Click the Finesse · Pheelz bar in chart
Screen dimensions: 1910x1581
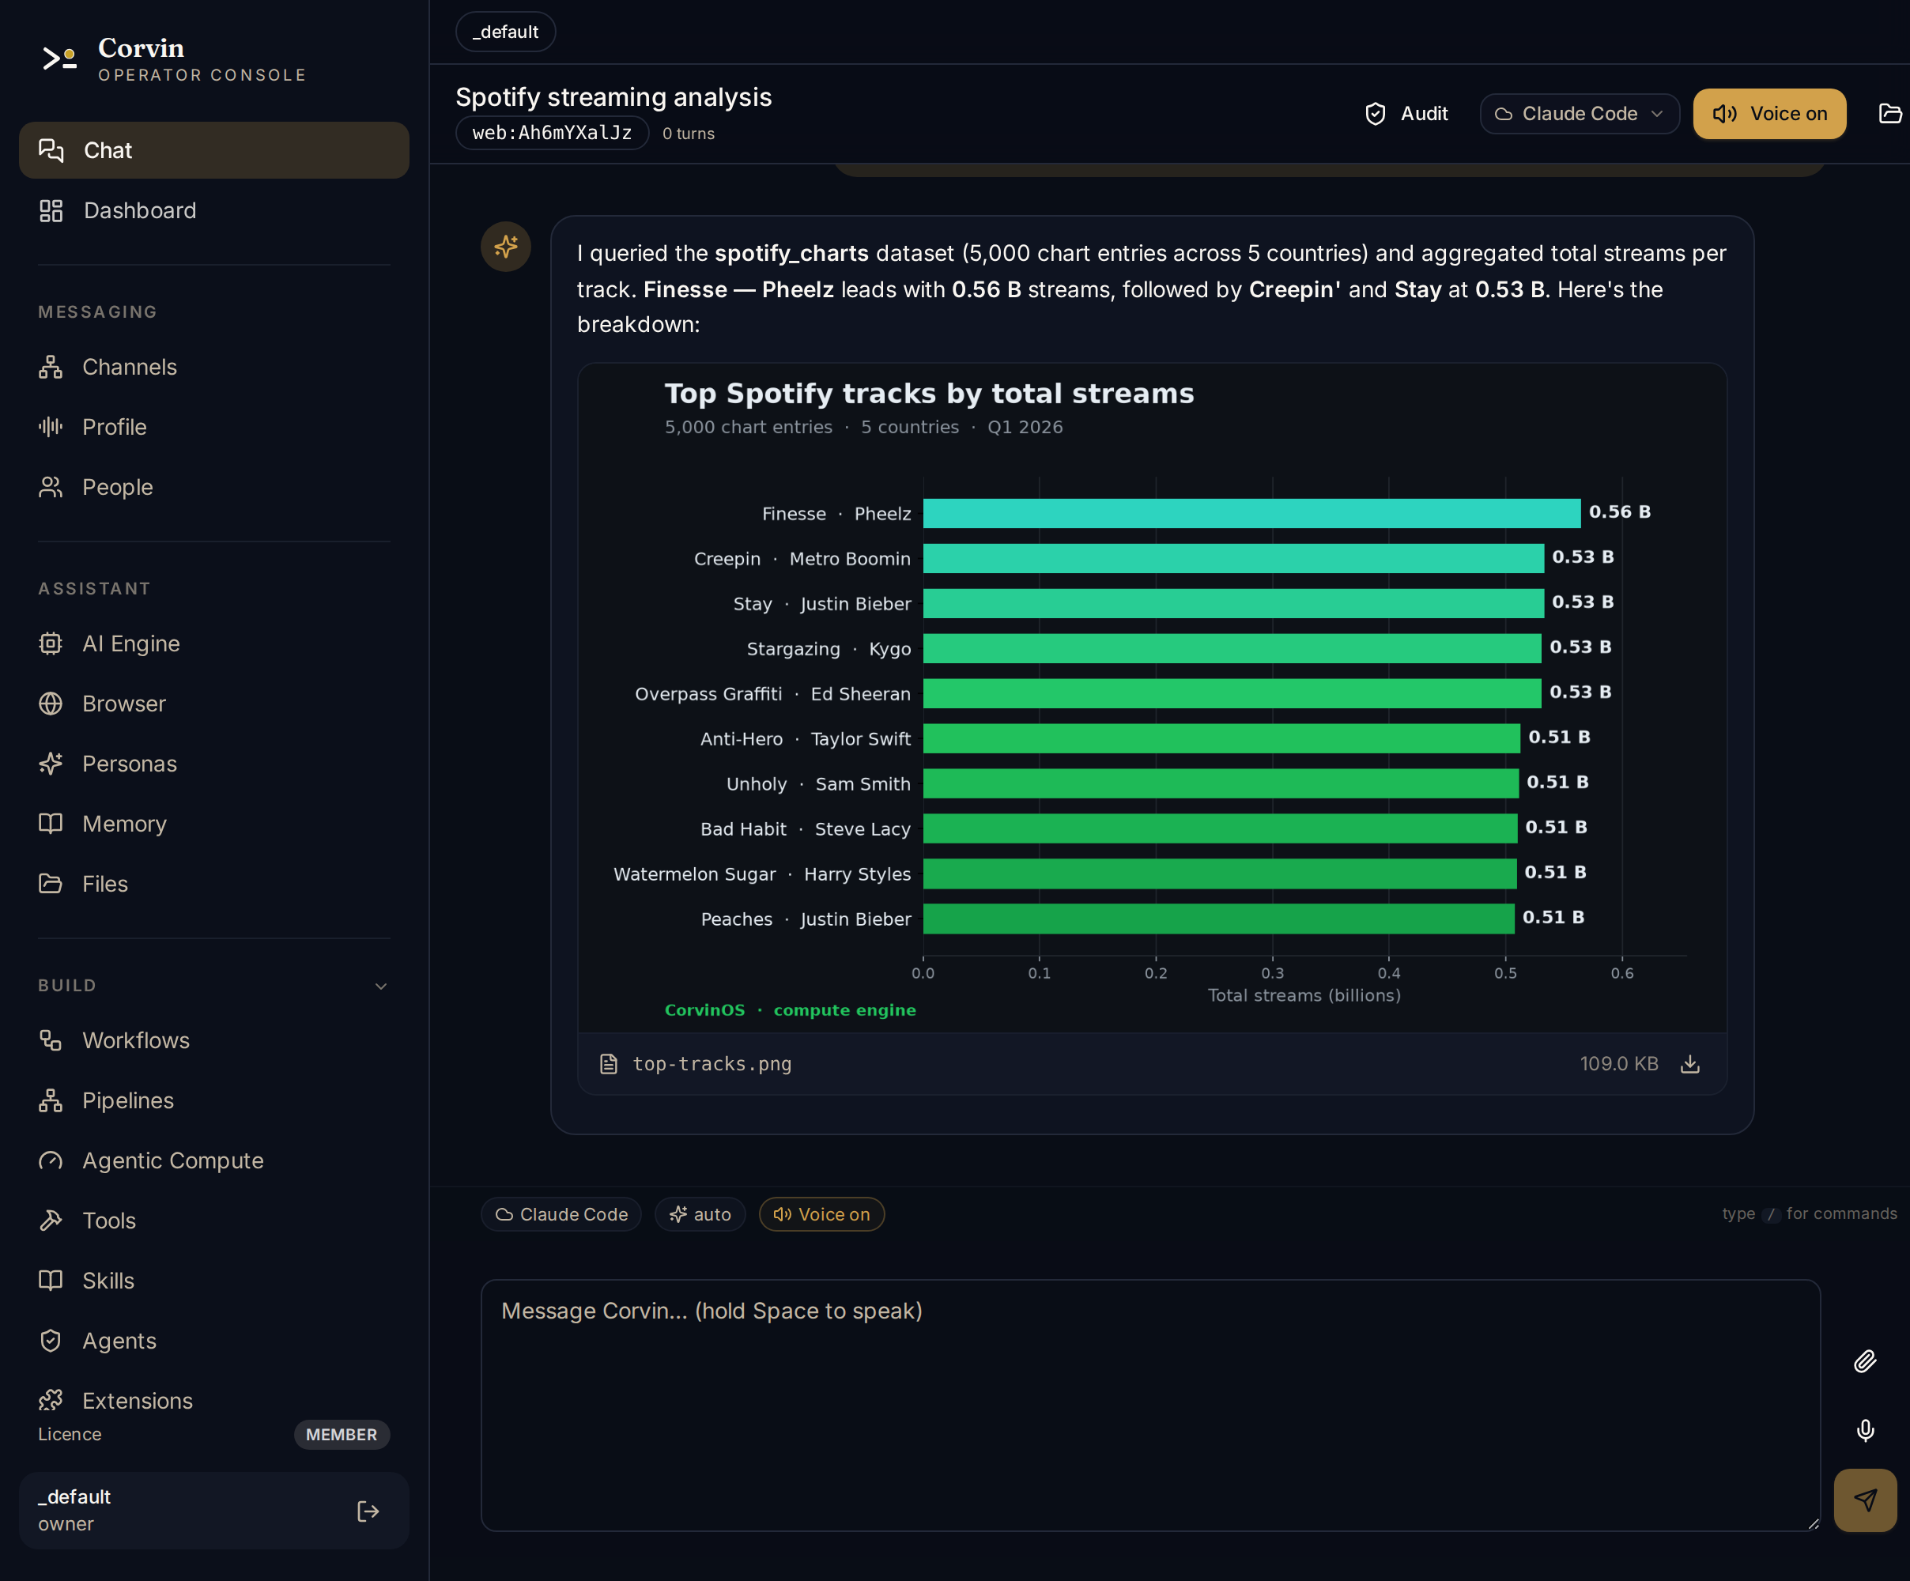(x=1251, y=513)
